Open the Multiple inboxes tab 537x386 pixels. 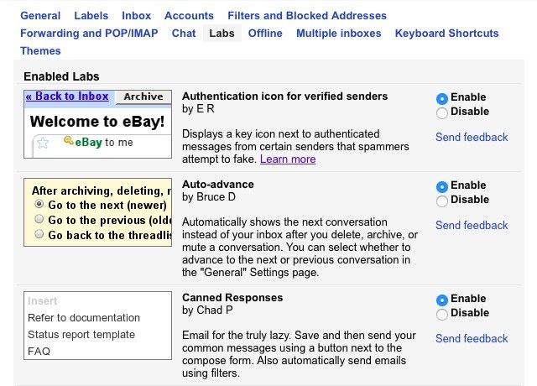[338, 34]
